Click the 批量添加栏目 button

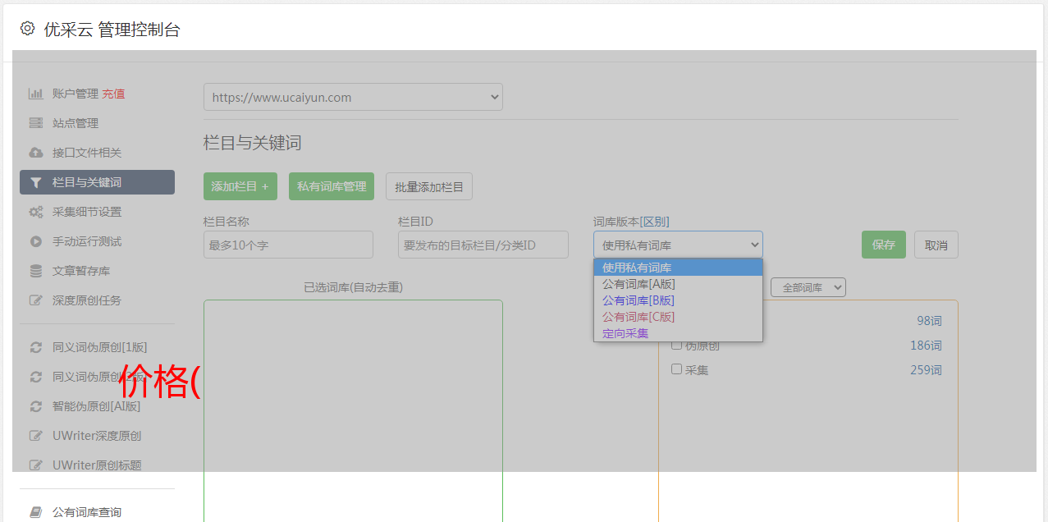click(x=428, y=186)
